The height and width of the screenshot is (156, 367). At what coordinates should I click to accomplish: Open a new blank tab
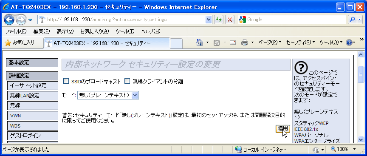point(176,43)
